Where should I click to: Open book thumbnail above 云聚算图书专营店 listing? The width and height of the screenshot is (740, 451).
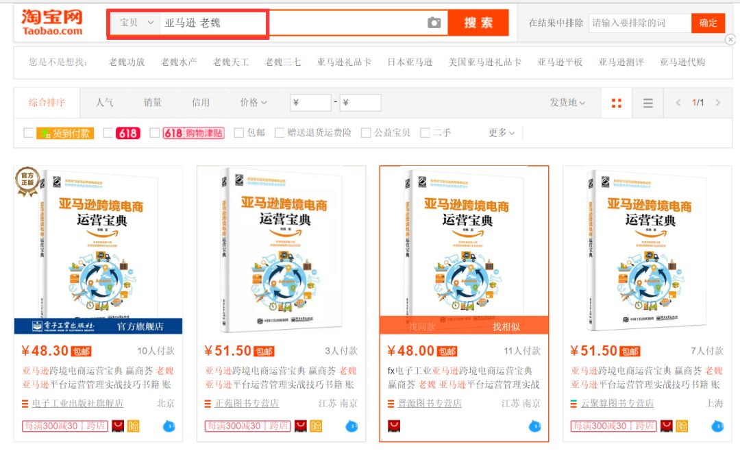pos(647,250)
